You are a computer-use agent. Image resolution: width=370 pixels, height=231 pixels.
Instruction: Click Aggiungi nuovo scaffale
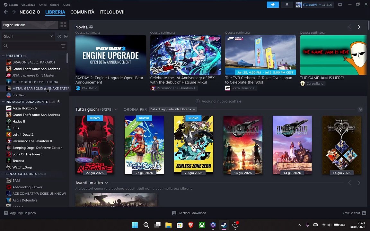(218, 101)
